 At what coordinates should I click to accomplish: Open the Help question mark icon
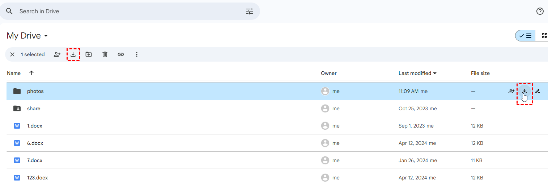(x=540, y=11)
